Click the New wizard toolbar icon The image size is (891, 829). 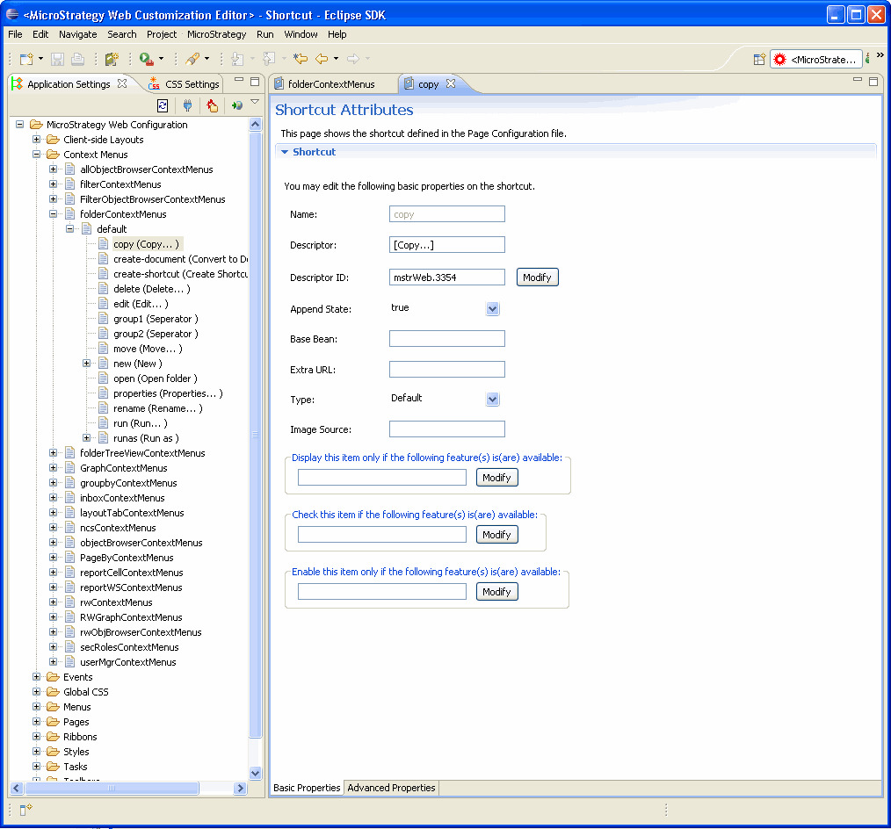[x=26, y=59]
